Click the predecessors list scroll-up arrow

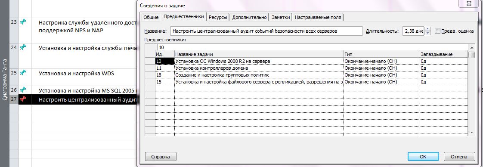click(x=471, y=47)
